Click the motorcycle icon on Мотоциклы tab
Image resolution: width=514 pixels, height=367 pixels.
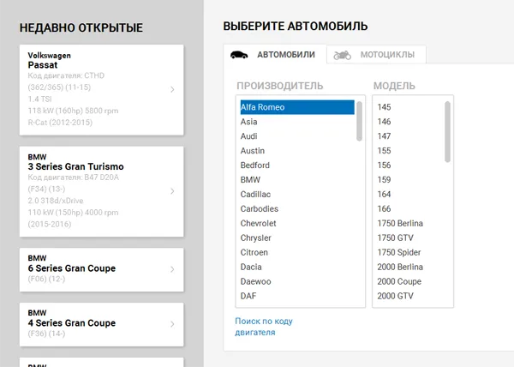(x=343, y=55)
